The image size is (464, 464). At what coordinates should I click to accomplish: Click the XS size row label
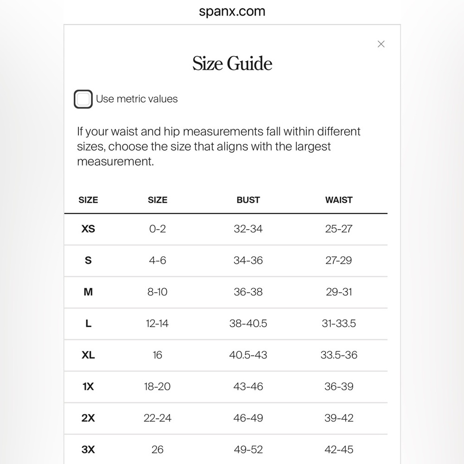click(88, 229)
